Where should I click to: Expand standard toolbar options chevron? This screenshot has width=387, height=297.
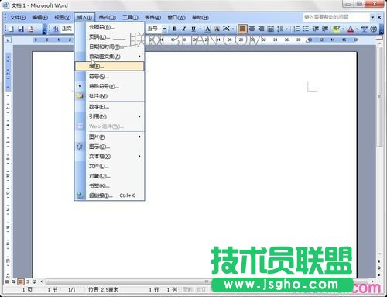[45, 29]
